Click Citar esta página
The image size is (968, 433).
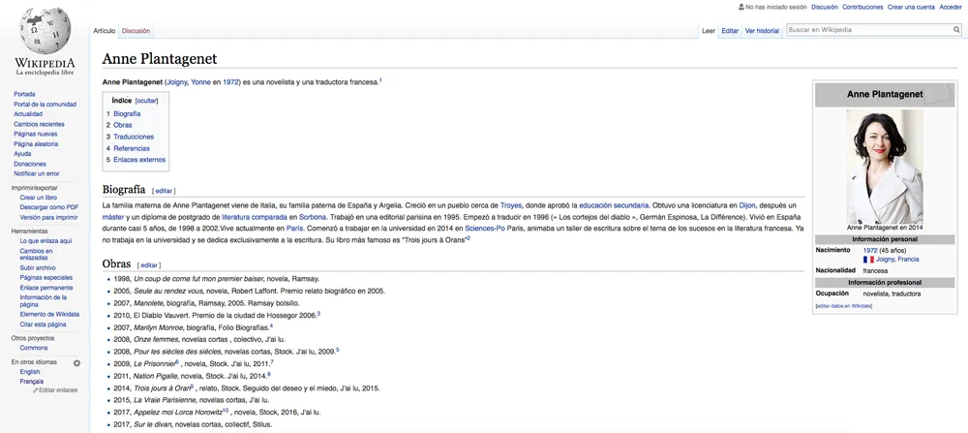point(43,325)
